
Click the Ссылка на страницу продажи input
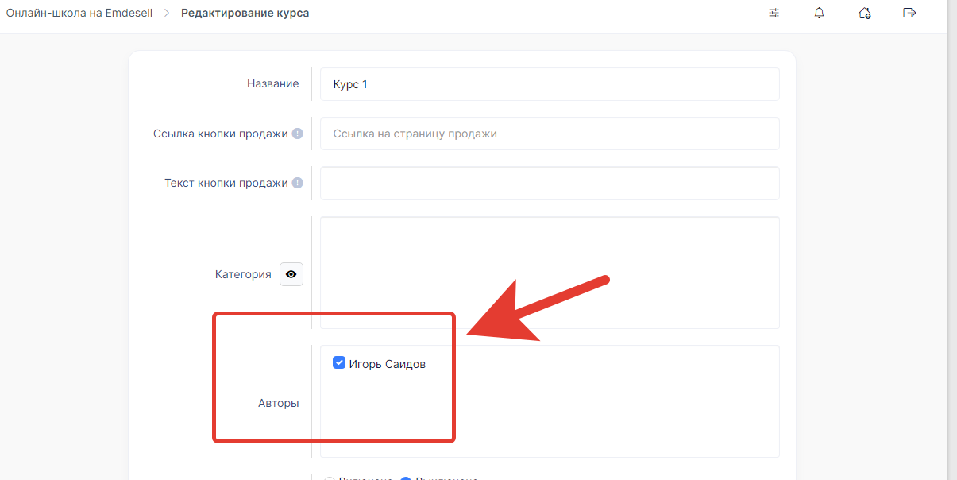549,134
